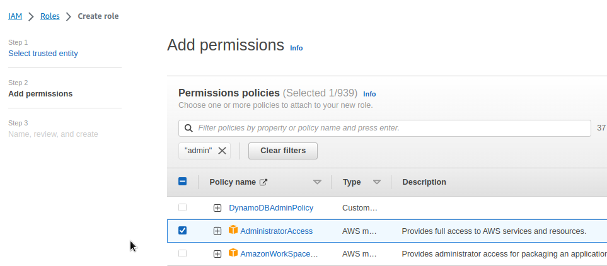Click "Provides full access to AWS services" description

[x=494, y=231]
